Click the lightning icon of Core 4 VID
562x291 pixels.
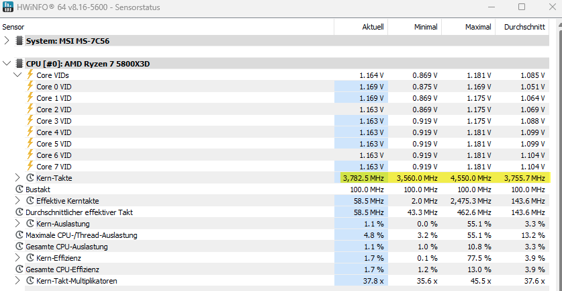(30, 132)
